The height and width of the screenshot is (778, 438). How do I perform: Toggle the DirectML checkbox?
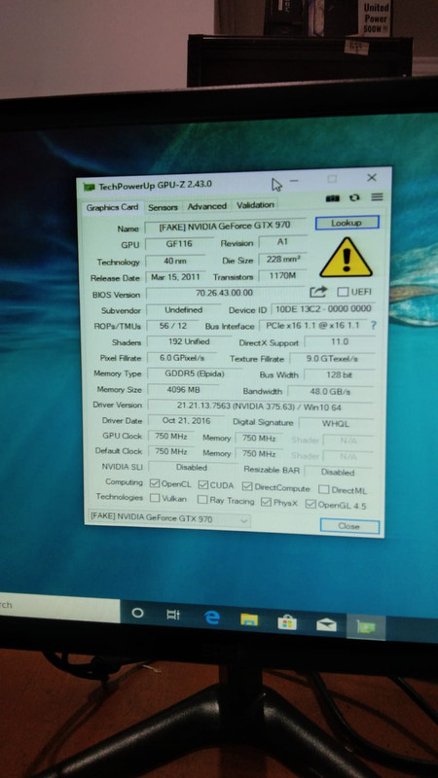pos(324,490)
